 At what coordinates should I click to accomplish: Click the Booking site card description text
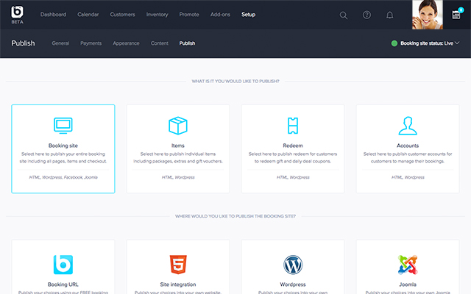(63, 157)
